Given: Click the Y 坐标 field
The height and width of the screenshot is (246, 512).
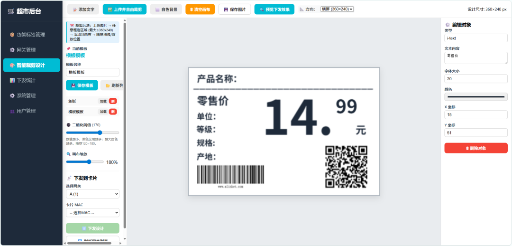Looking at the screenshot, I should point(476,132).
